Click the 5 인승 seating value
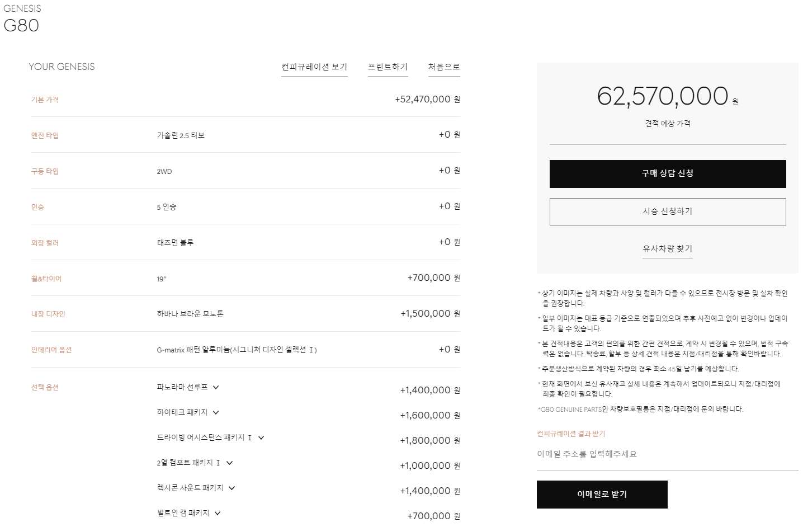This screenshot has height=527, width=803. [x=167, y=207]
